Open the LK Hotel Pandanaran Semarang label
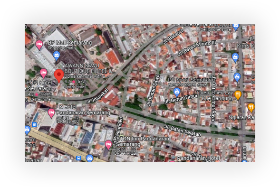Screen dimensions: 280x187 pyautogui.click(x=83, y=110)
